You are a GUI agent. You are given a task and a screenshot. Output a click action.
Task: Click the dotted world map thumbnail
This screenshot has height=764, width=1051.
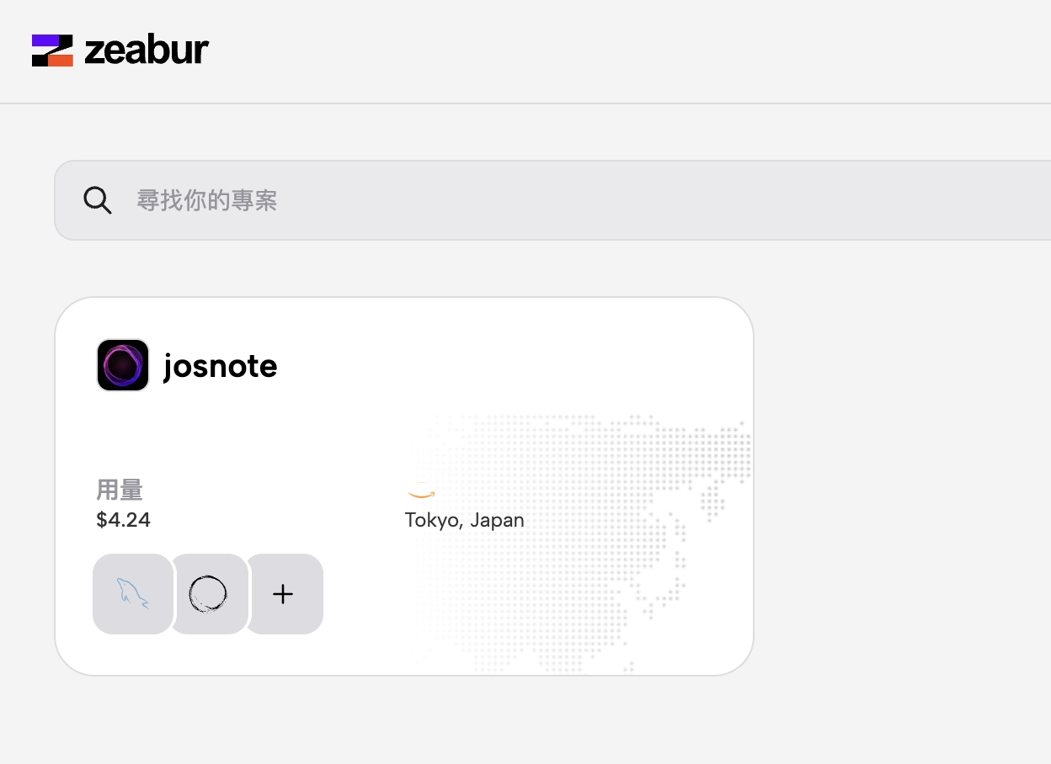tap(584, 543)
